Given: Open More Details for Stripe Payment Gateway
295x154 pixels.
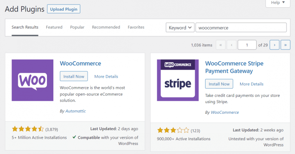Looking at the screenshot, I should pos(251,84).
